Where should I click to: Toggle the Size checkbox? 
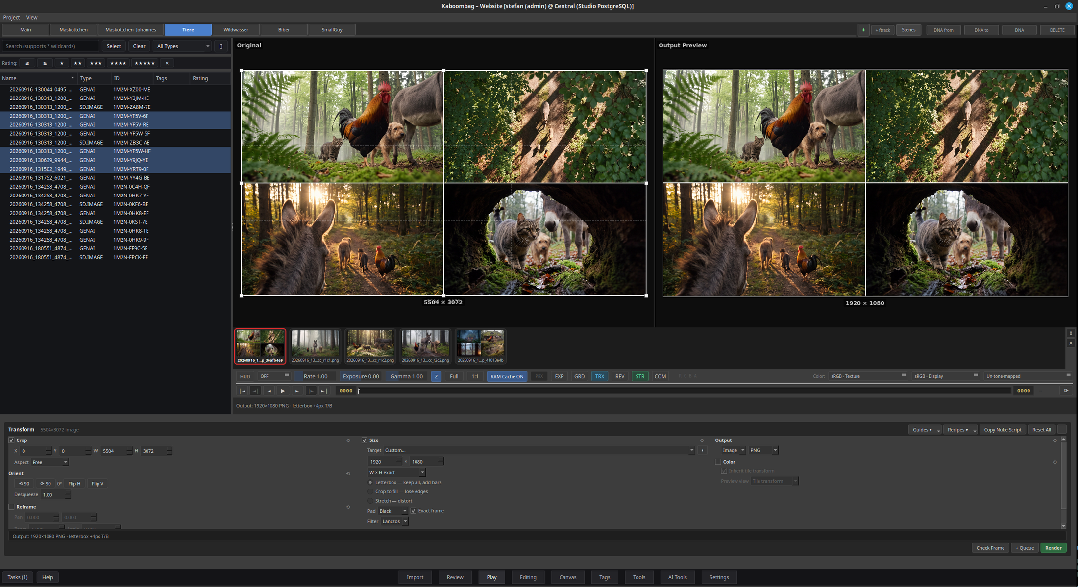365,440
